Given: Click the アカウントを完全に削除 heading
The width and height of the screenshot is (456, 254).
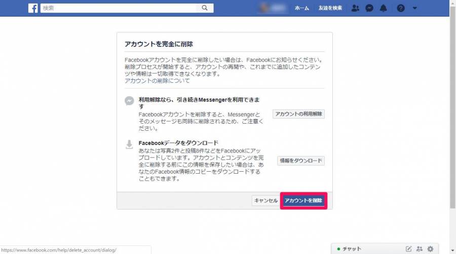Looking at the screenshot, I should (x=159, y=44).
